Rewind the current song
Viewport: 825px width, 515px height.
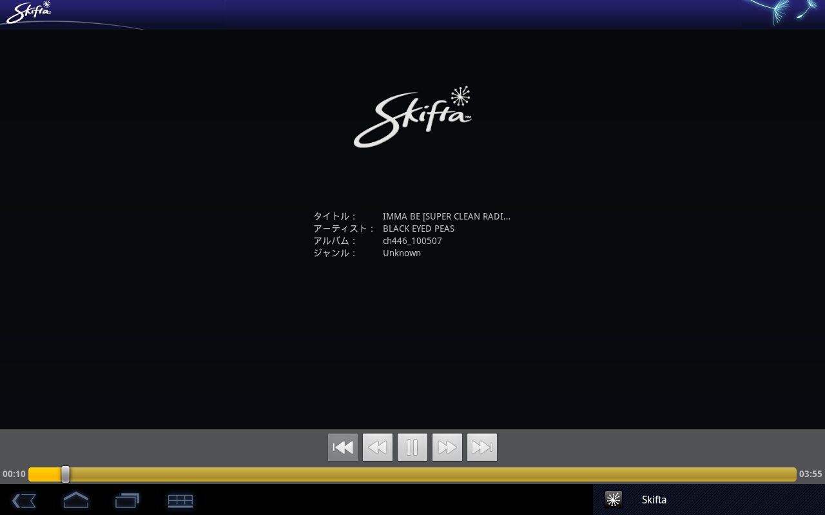378,447
